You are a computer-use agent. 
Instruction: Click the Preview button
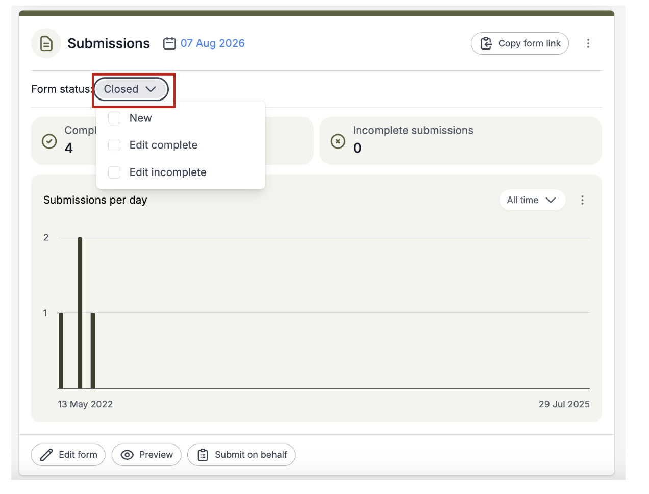[x=146, y=455]
